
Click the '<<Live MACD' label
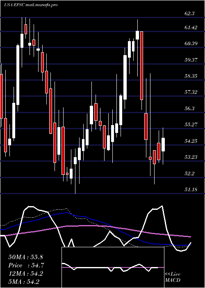point(173,277)
